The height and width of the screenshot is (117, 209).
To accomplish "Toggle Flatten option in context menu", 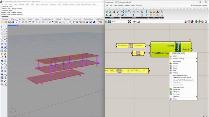I will coord(184,68).
